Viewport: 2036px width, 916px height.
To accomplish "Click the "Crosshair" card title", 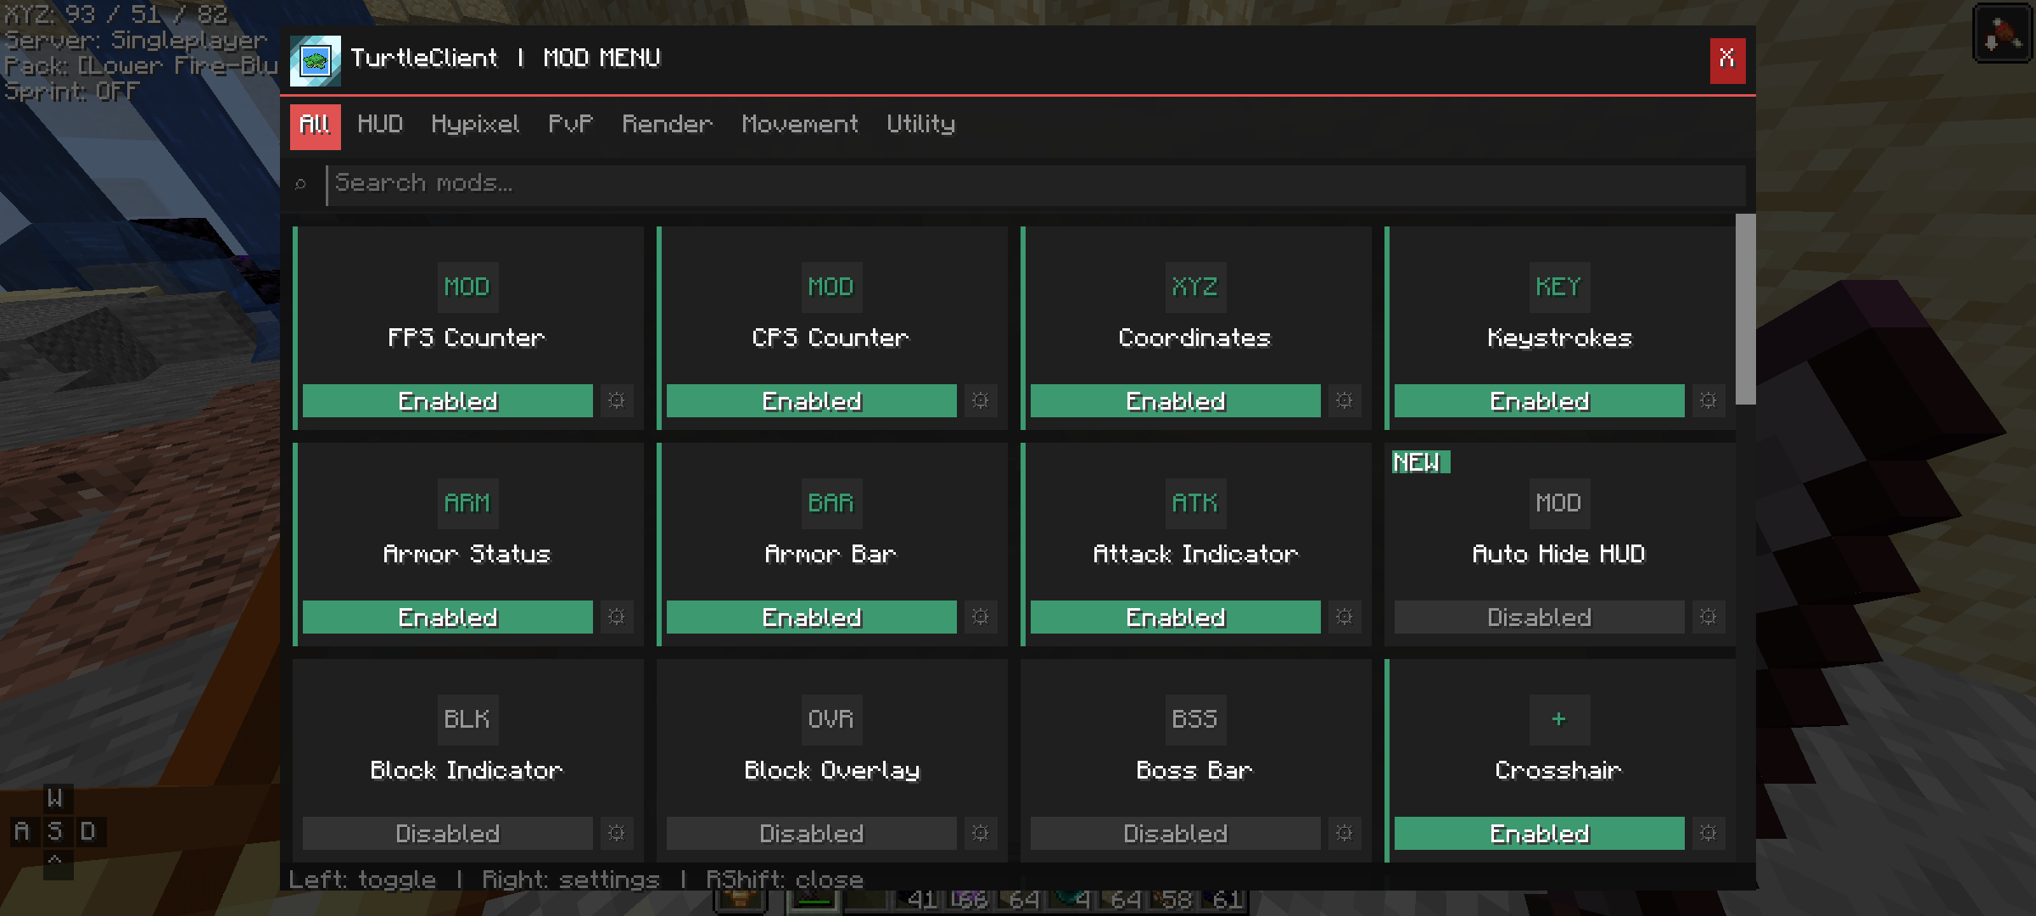I will [1558, 771].
